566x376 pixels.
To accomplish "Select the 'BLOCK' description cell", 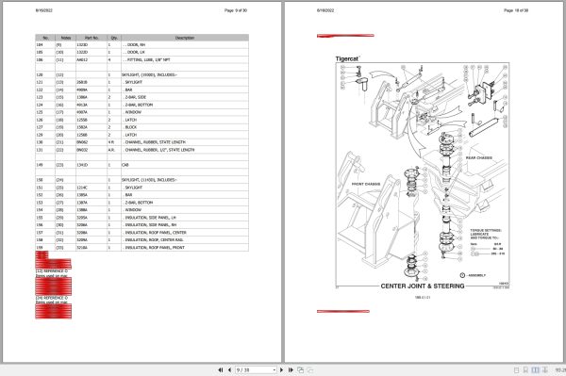I will [185, 127].
